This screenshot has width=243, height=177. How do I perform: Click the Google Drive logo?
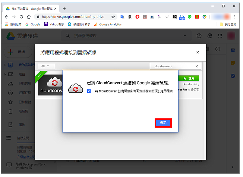(10, 36)
